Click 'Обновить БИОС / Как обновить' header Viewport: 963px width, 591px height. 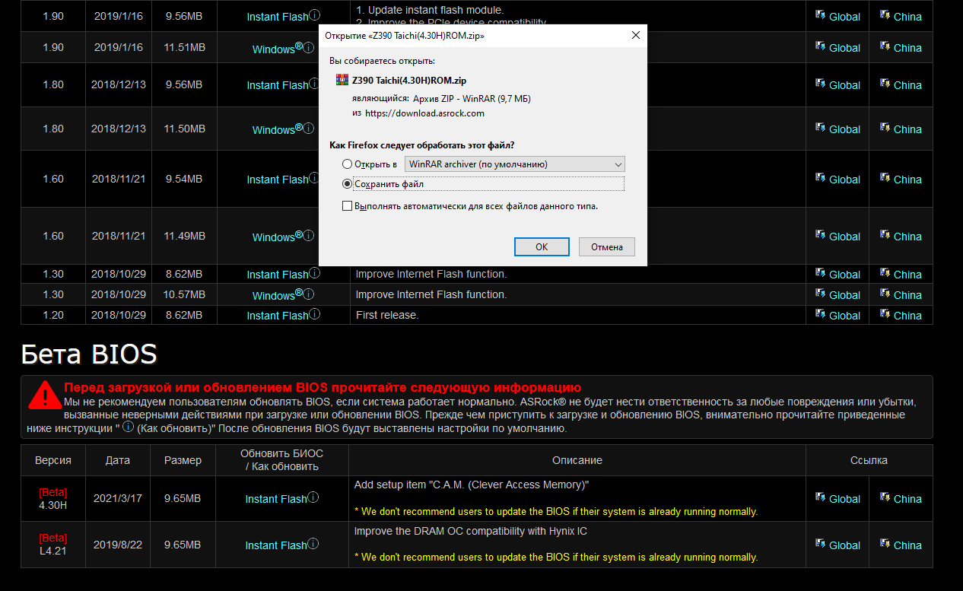(282, 459)
